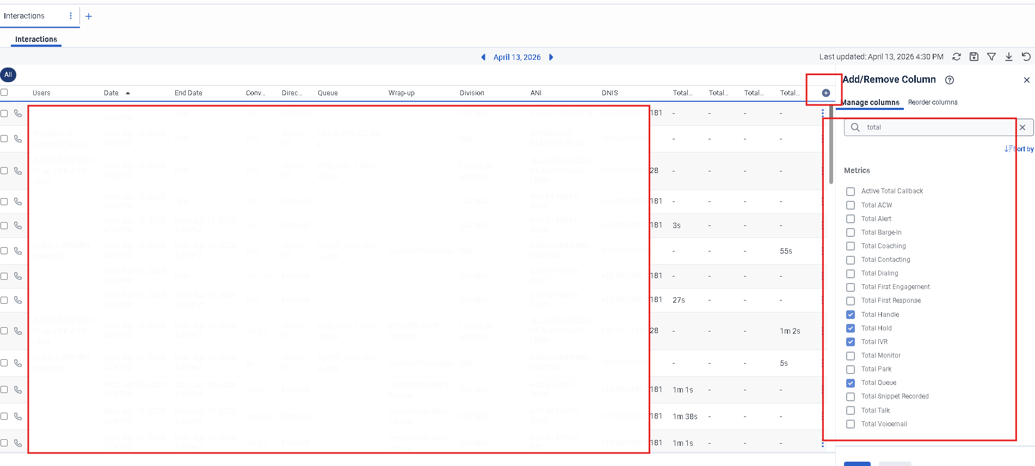Check Total First Response

point(851,301)
